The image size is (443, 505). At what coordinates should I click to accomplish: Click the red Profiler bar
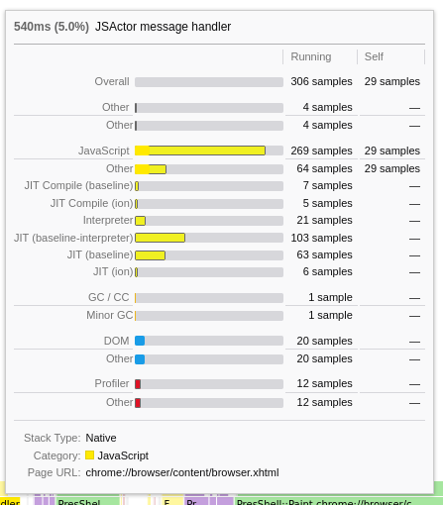[x=209, y=384]
